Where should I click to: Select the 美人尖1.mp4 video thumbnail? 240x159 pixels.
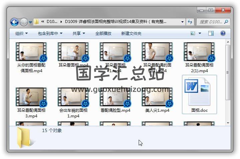pyautogui.click(x=157, y=97)
